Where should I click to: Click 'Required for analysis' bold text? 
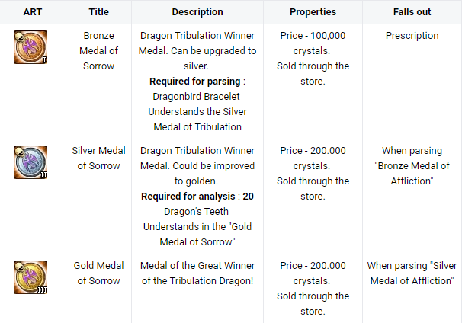tap(188, 197)
